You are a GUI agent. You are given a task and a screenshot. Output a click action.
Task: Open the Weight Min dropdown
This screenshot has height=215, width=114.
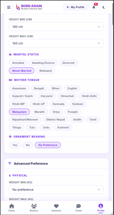[x=56, y=189]
